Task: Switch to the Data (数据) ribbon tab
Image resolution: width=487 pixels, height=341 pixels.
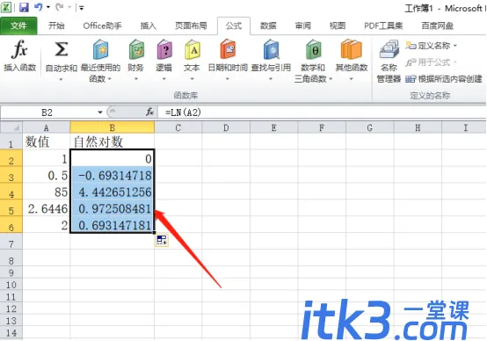Action: coord(268,25)
